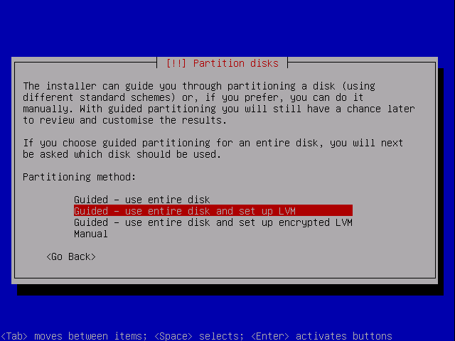Click the "Partitioning method:" label
Image resolution: width=455 pixels, height=341 pixels.
tap(79, 177)
